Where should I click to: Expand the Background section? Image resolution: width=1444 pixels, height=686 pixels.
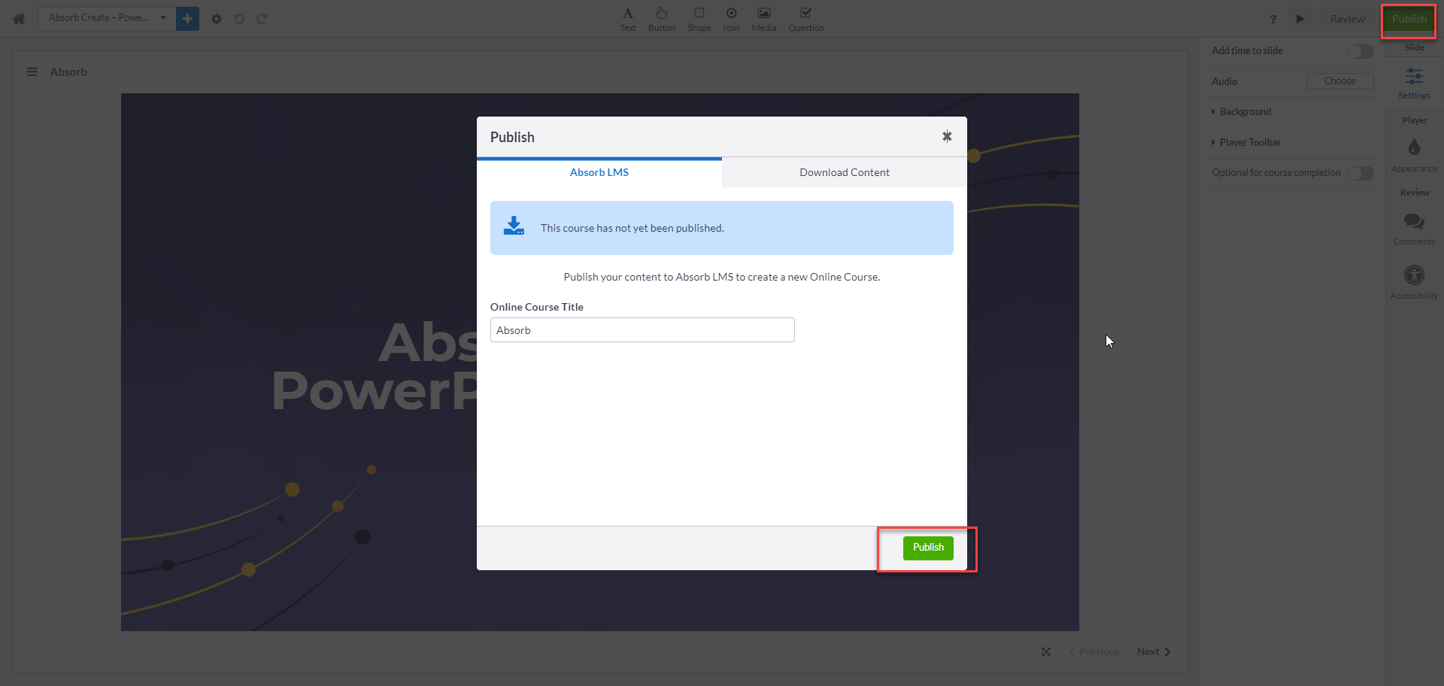pos(1241,111)
